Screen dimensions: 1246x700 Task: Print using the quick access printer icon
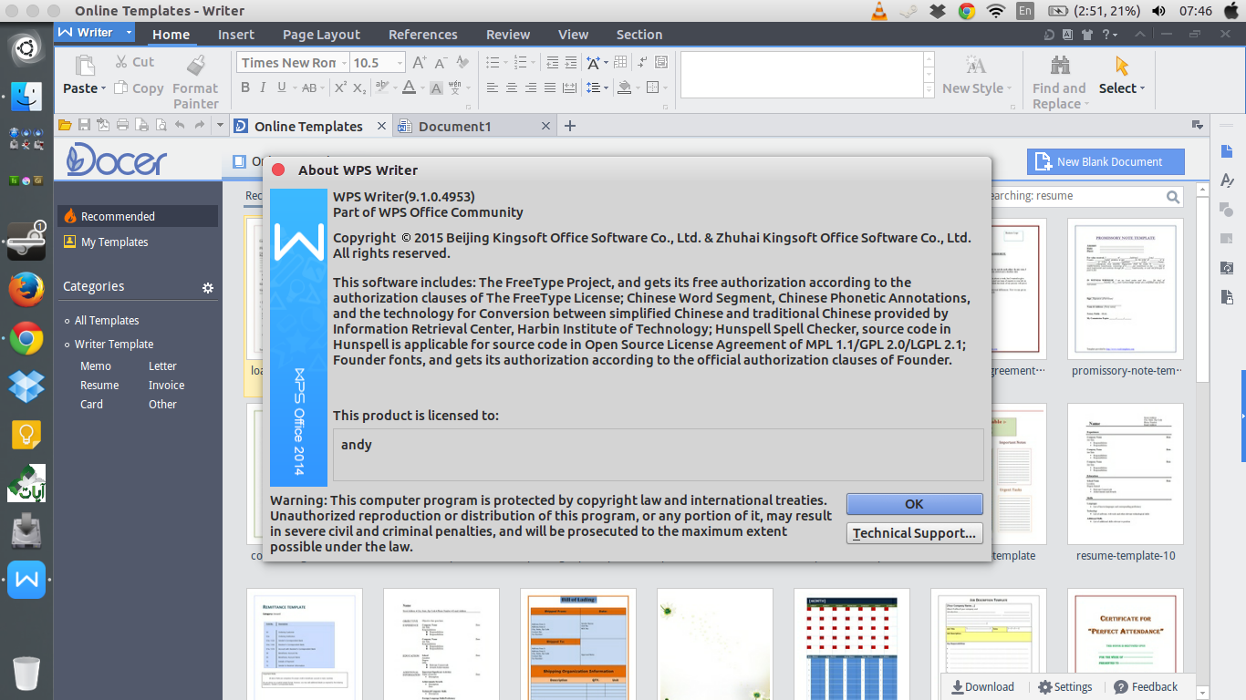tap(122, 126)
